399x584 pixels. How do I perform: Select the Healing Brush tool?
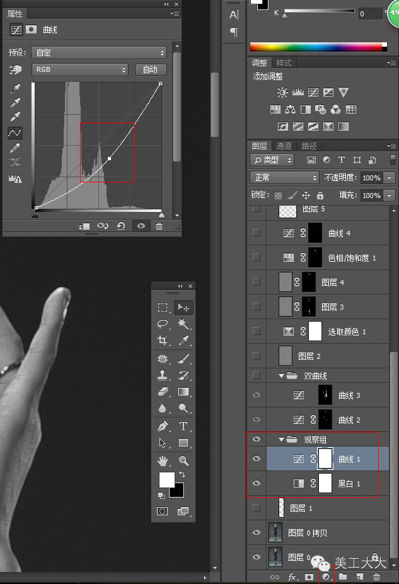[162, 359]
